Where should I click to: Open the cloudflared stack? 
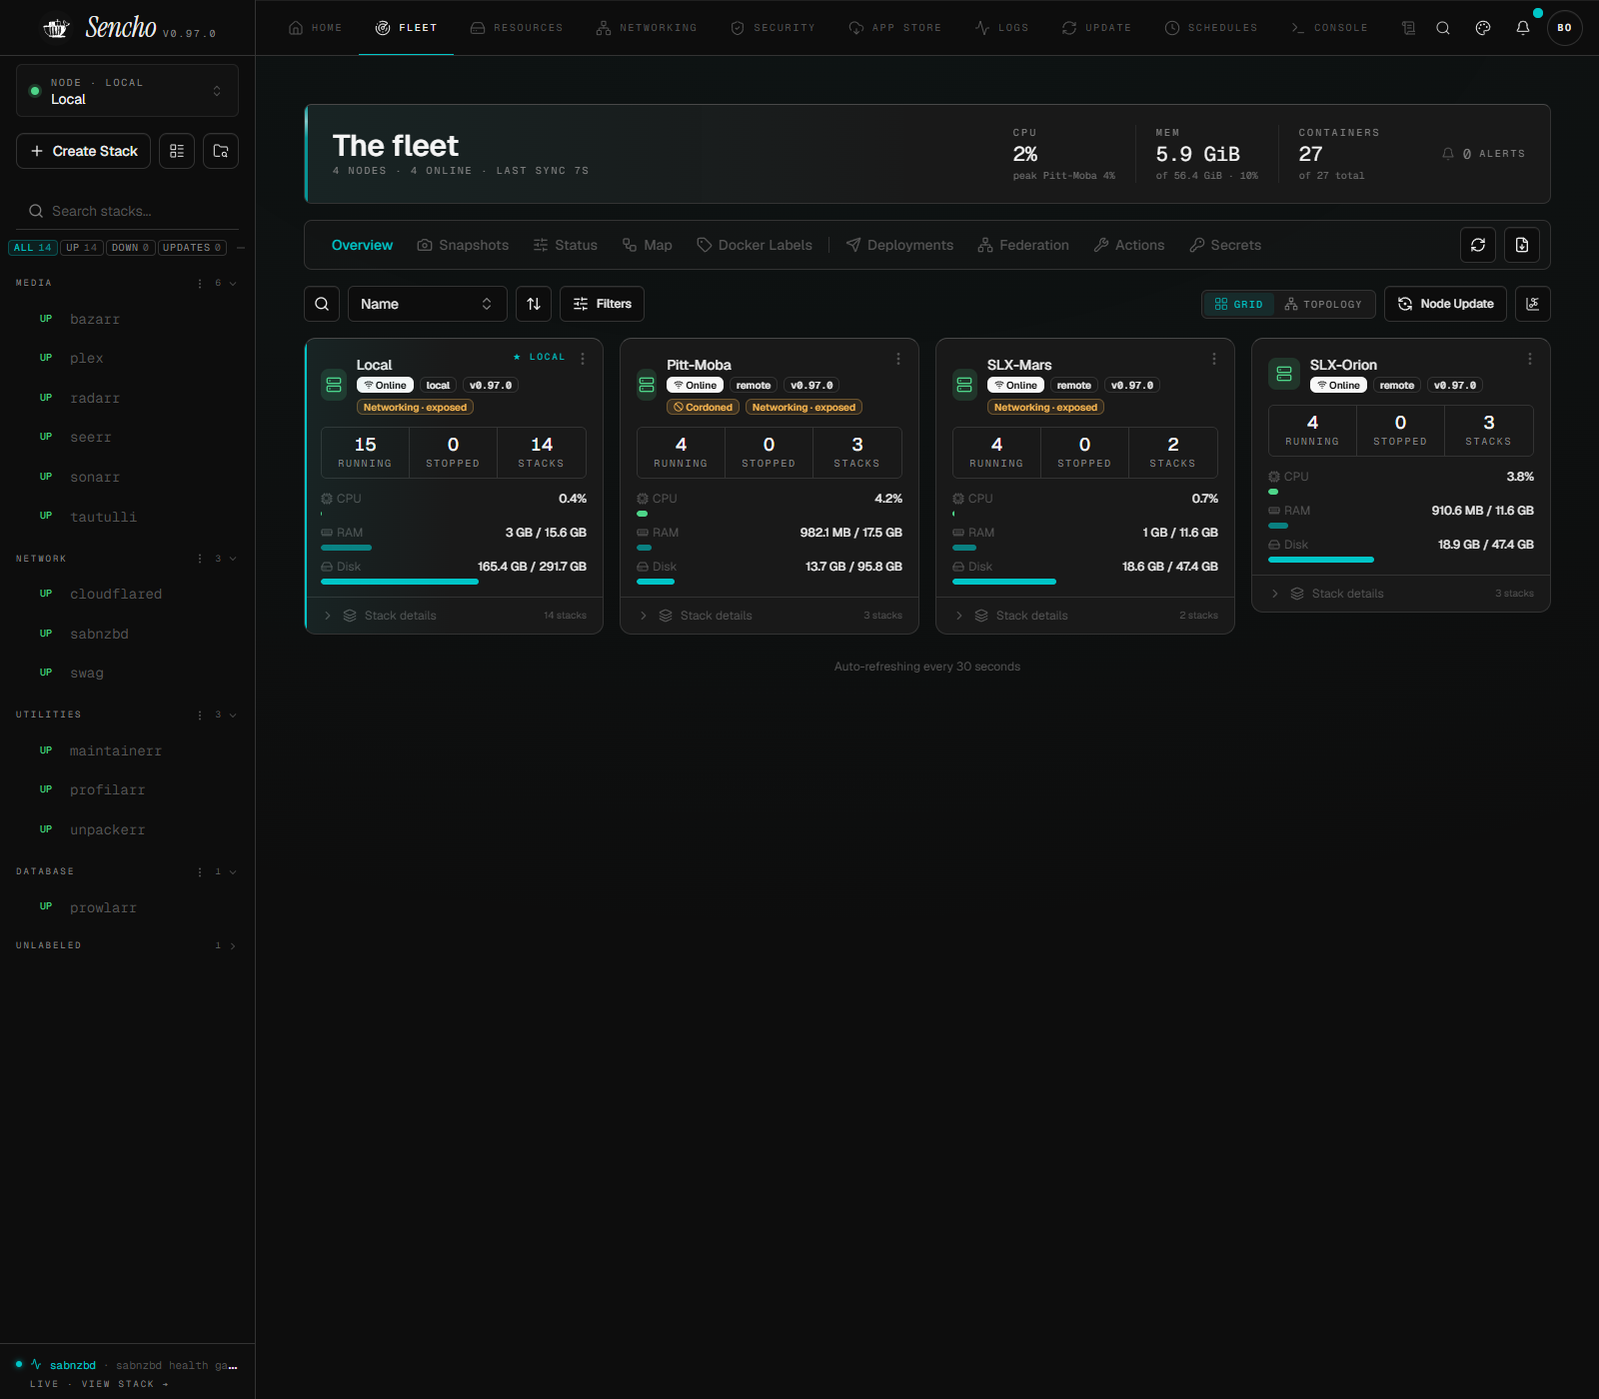pos(127,594)
